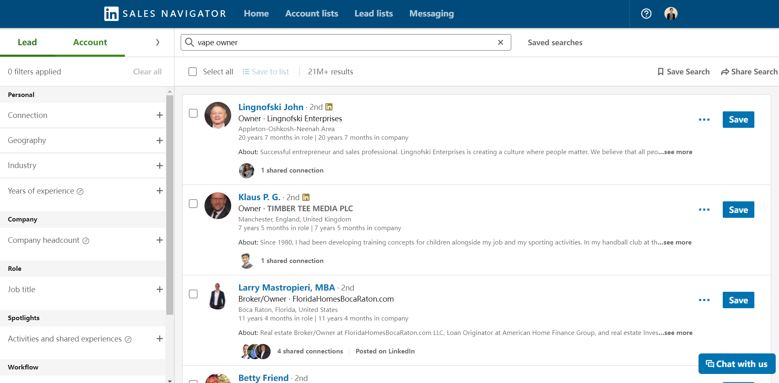Click Clear all filters
Screen dimensions: 779x383
[147, 72]
